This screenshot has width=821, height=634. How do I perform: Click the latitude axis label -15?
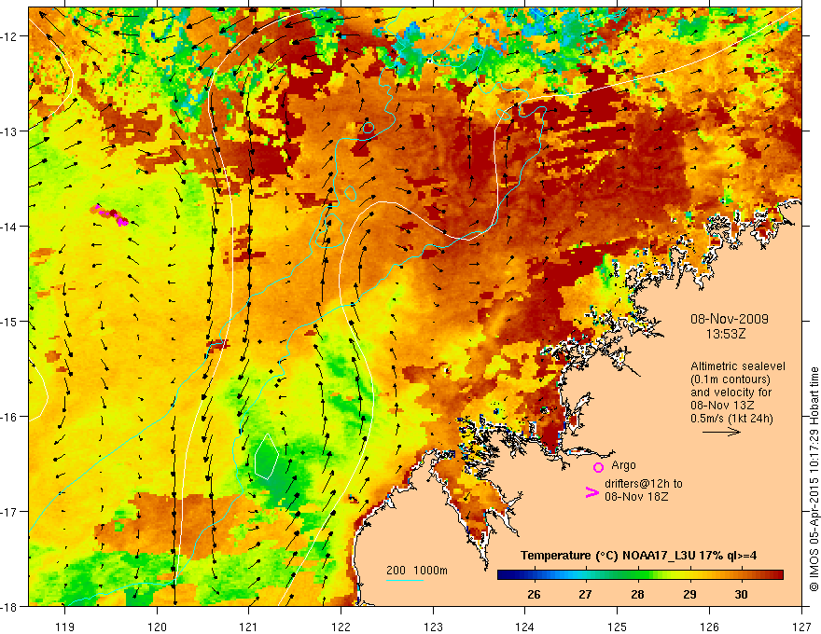pyautogui.click(x=10, y=322)
